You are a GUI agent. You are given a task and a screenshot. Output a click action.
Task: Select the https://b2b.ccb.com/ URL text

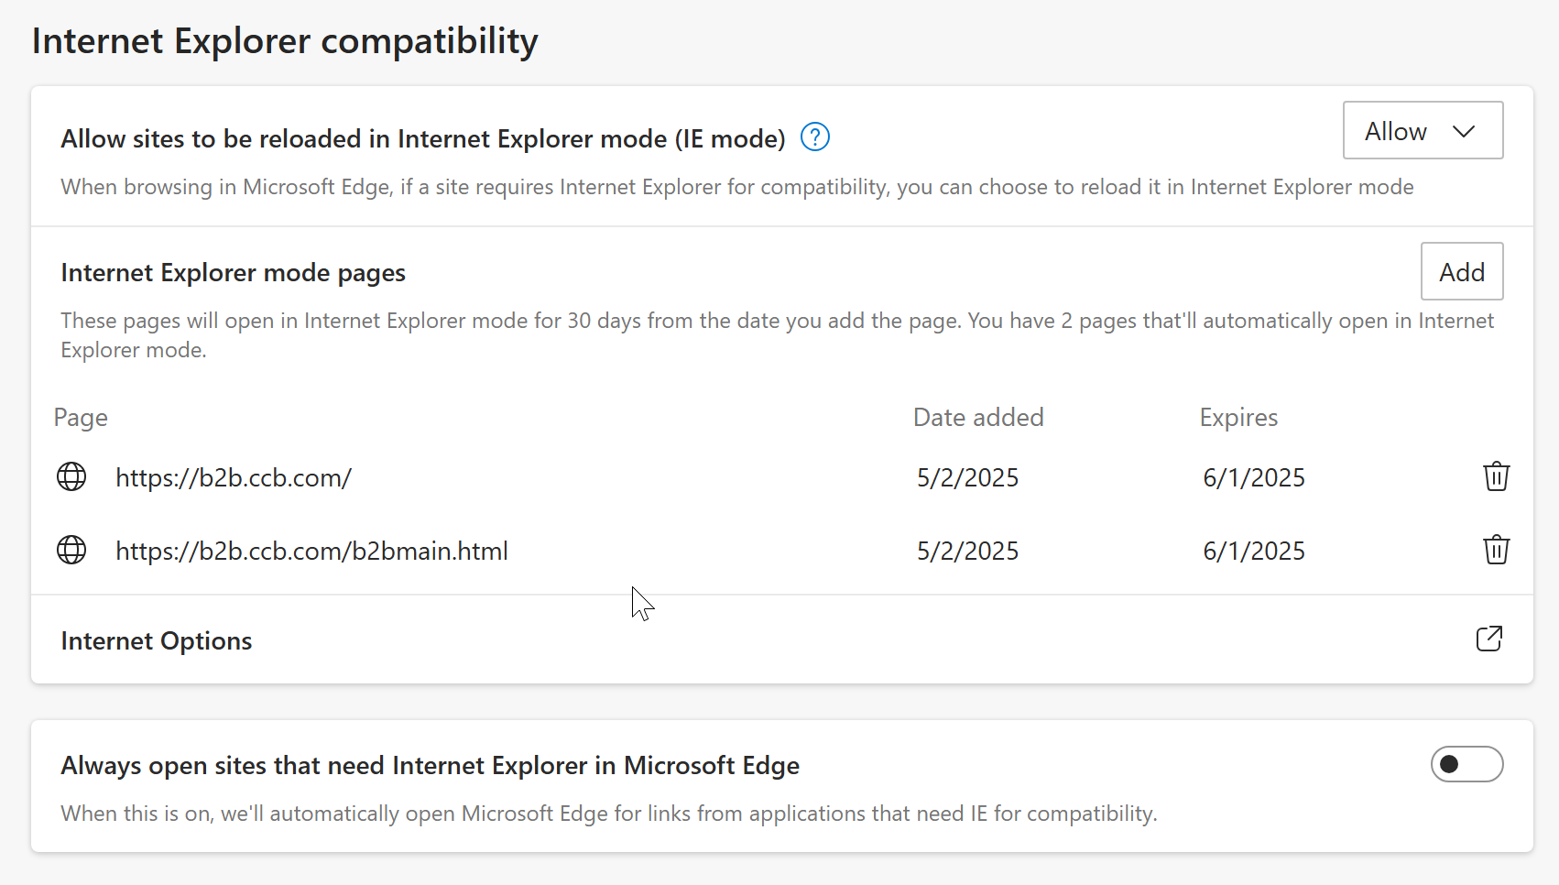pos(234,477)
